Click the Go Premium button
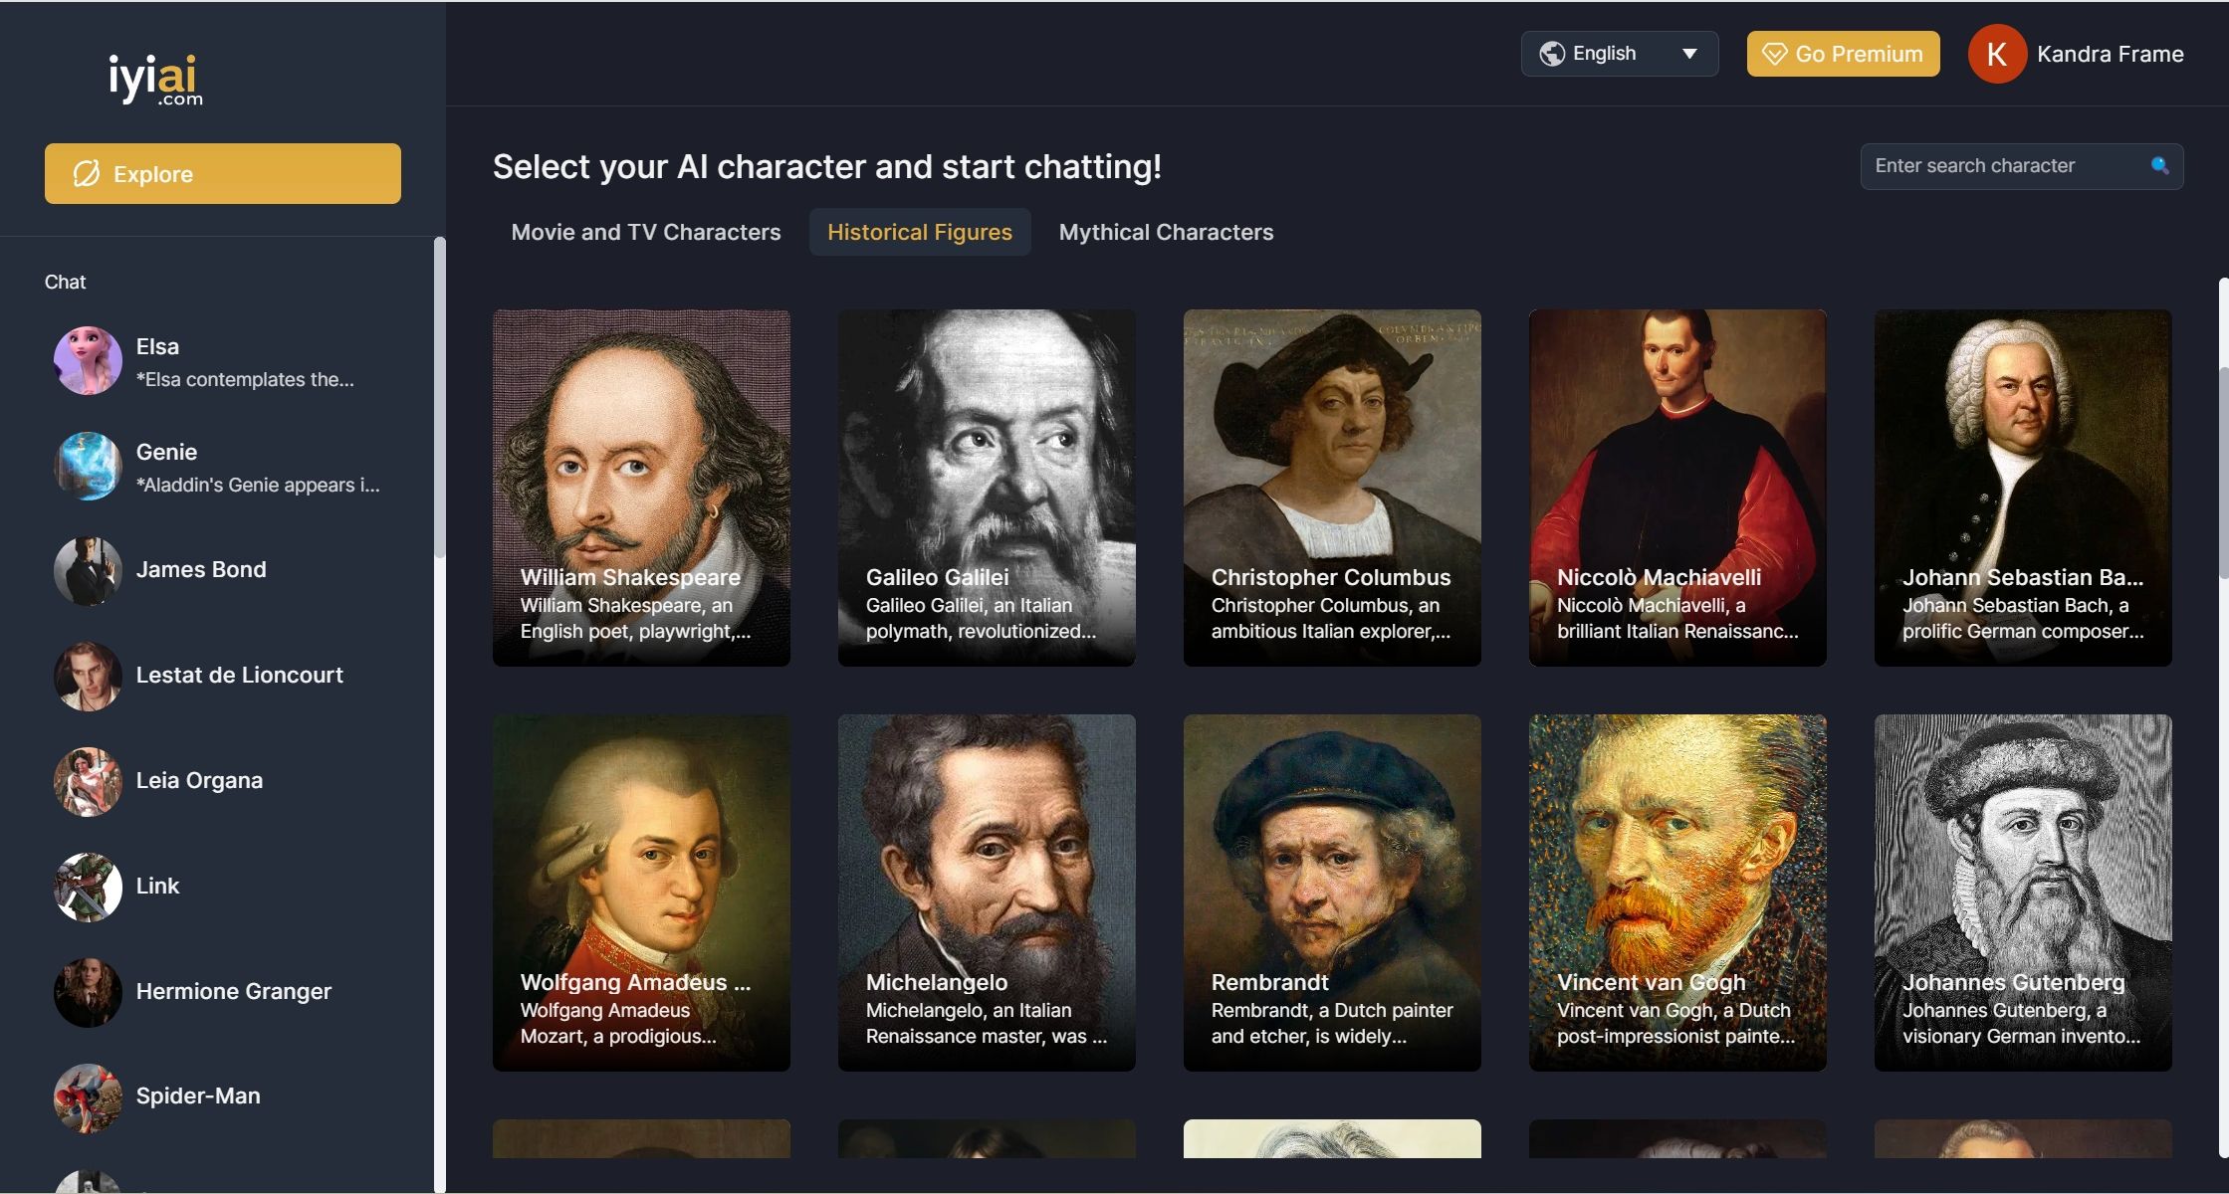 tap(1842, 54)
